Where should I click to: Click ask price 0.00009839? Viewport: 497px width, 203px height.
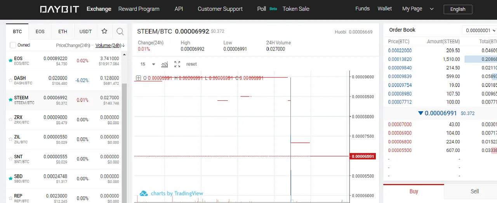pyautogui.click(x=400, y=77)
